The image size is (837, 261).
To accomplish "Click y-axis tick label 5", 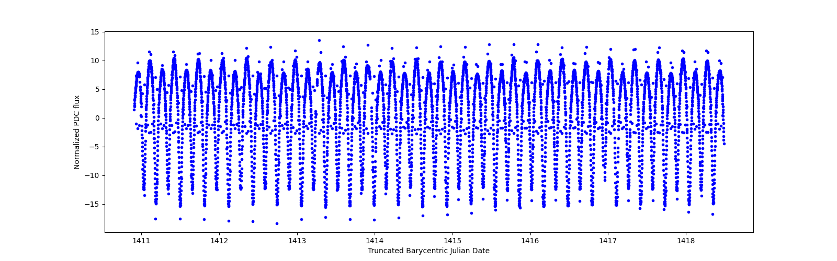I will tap(97, 89).
